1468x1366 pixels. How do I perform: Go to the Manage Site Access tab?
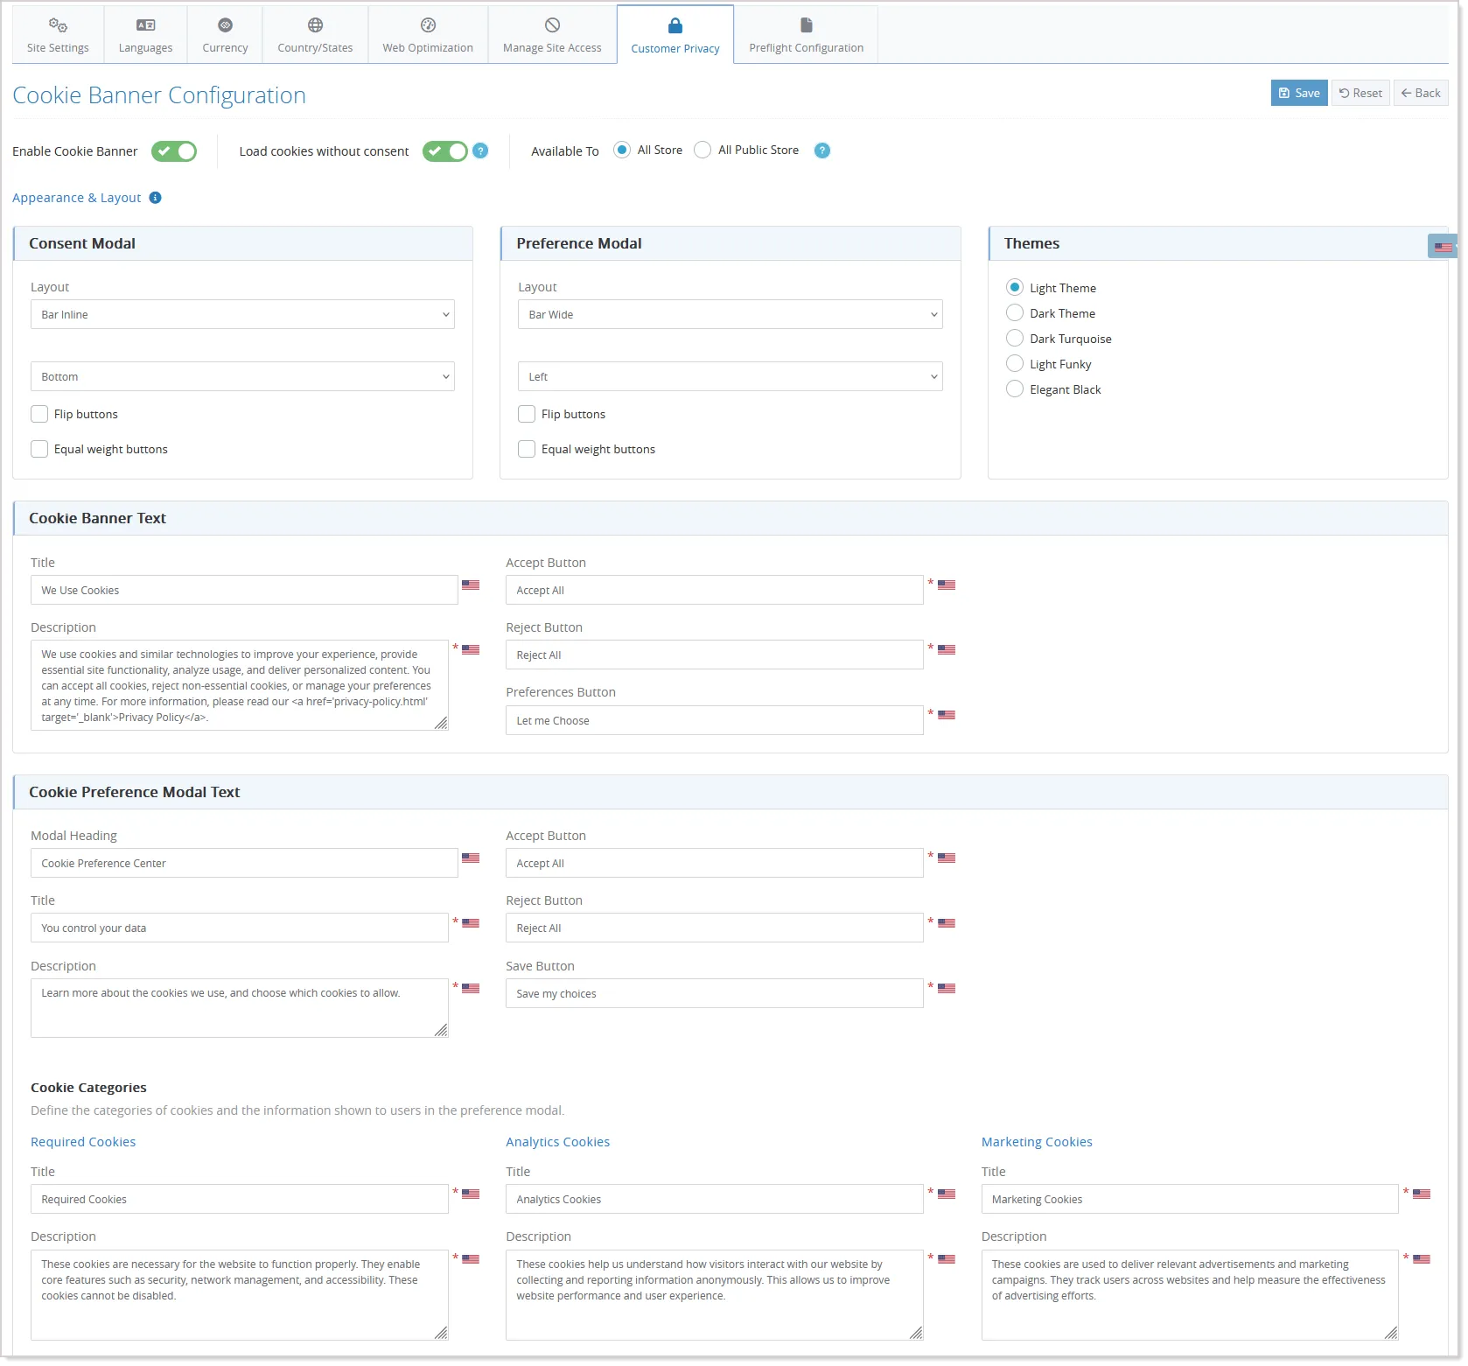pyautogui.click(x=552, y=35)
